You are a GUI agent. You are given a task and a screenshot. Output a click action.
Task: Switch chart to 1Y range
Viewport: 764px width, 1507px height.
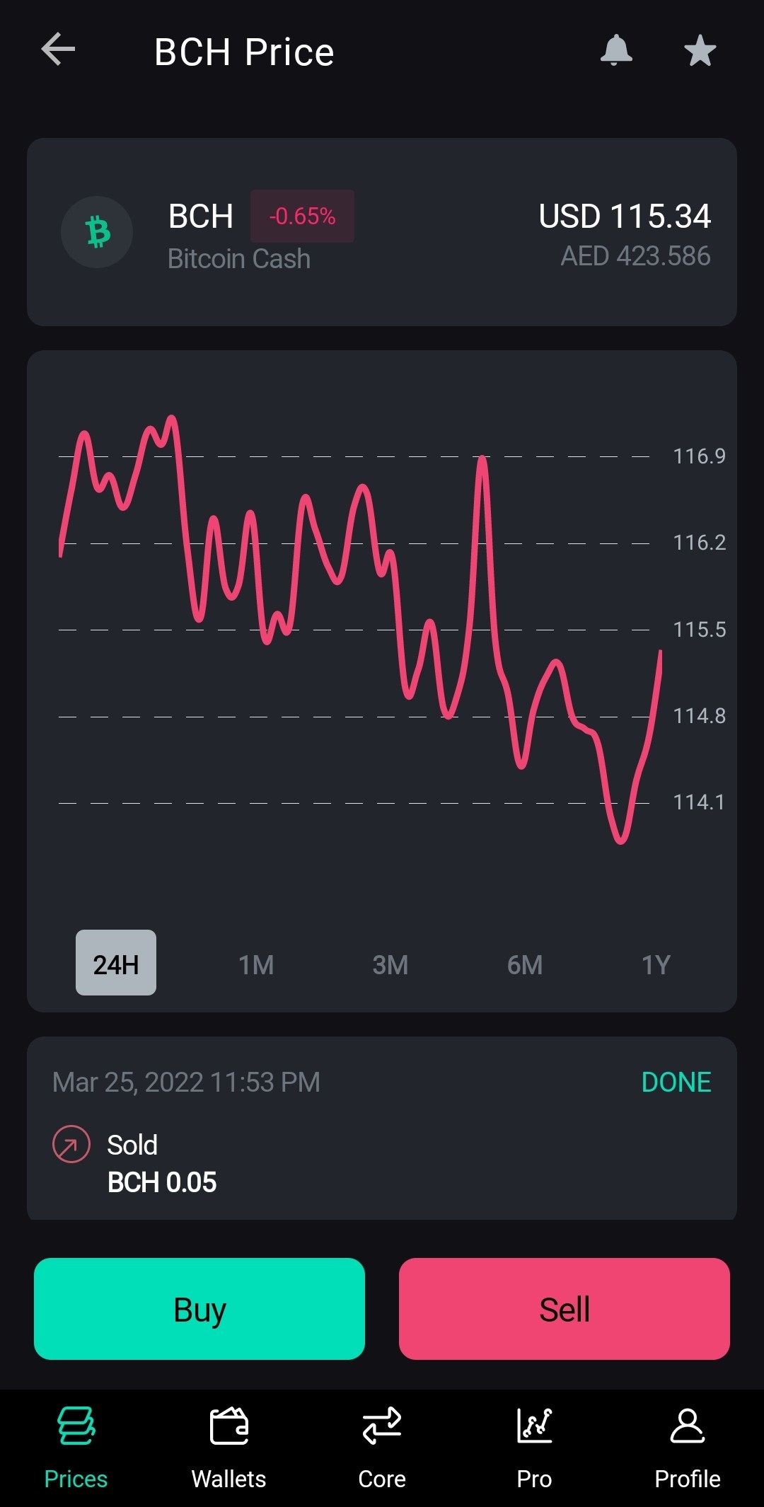click(656, 964)
